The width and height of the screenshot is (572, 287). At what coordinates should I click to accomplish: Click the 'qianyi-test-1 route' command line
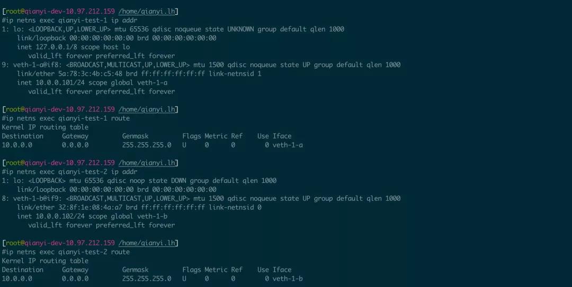(66, 118)
